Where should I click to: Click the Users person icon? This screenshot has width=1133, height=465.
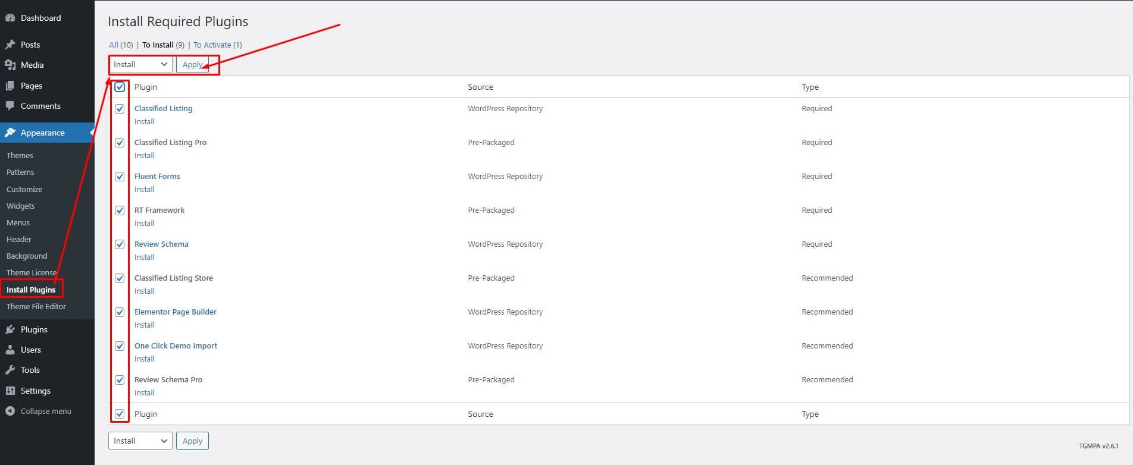(10, 350)
